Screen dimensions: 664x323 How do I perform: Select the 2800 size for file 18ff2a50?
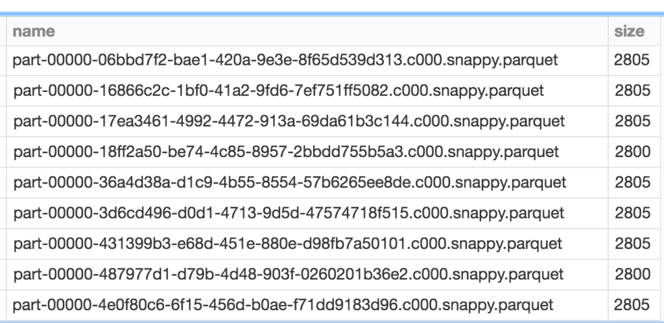[x=632, y=152]
